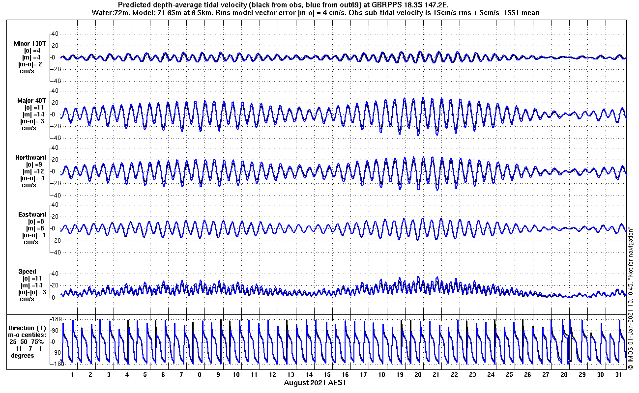Click day '12' on the date axis
This screenshot has width=639, height=393.
(x=272, y=374)
